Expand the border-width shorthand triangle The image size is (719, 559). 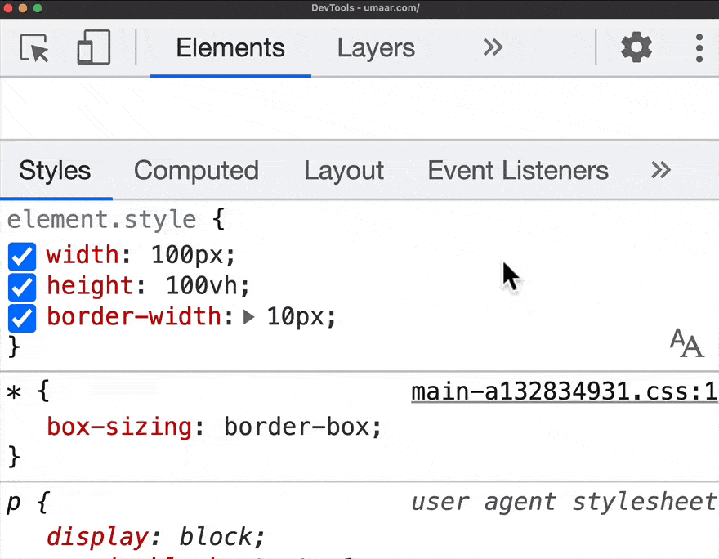point(248,317)
